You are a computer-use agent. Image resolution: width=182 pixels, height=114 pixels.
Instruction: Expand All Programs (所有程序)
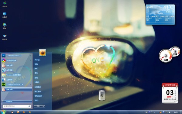pyautogui.click(x=17, y=101)
